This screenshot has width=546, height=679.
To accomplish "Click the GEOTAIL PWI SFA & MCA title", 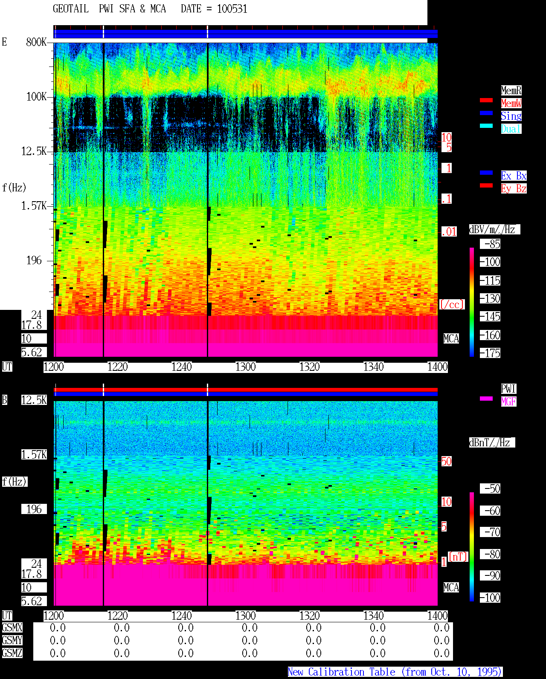I will pos(109,9).
